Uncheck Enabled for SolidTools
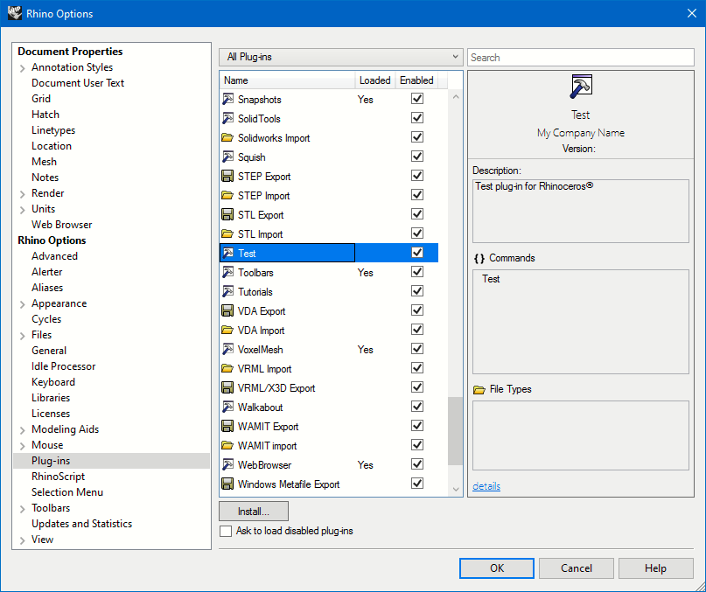This screenshot has width=706, height=592. point(417,118)
